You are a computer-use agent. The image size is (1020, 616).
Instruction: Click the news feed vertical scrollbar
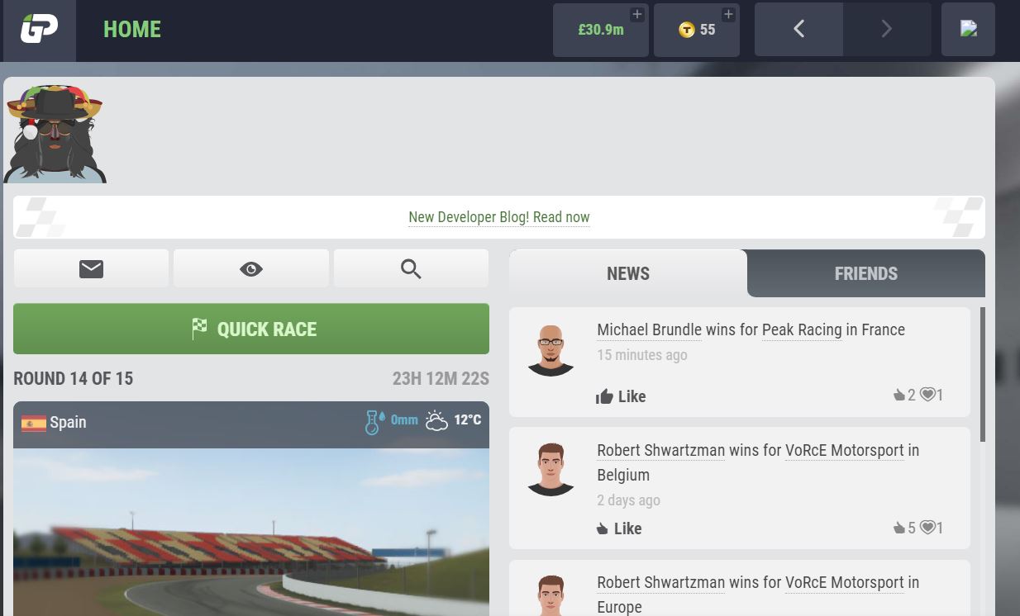coord(983,375)
